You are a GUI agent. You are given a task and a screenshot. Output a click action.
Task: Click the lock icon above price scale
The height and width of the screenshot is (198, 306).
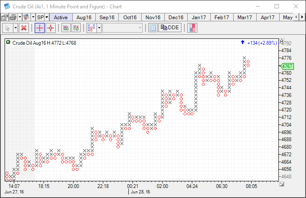click(x=282, y=42)
